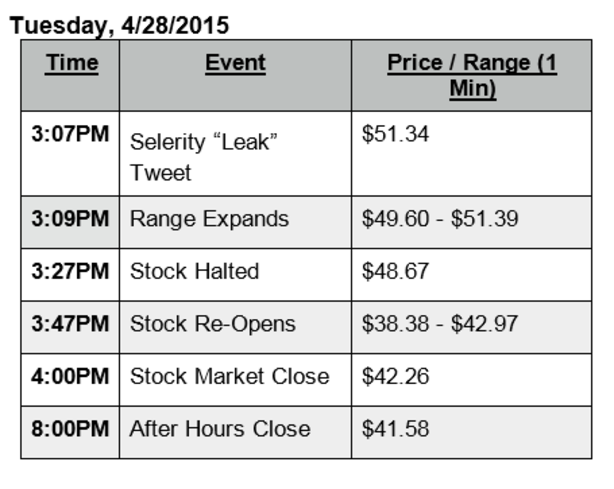Select the Event column header

235,63
